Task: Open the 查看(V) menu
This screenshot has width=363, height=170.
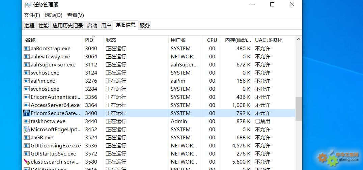Action: click(x=76, y=15)
